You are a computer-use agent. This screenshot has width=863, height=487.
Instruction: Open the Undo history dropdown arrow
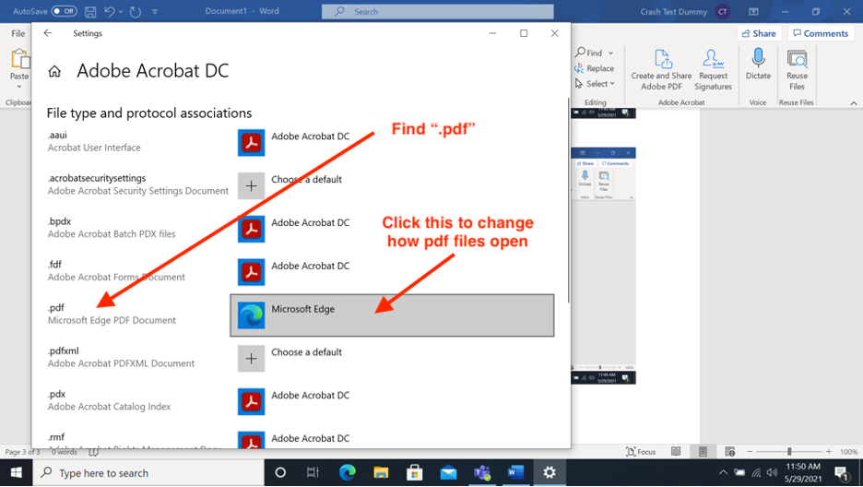coord(121,12)
